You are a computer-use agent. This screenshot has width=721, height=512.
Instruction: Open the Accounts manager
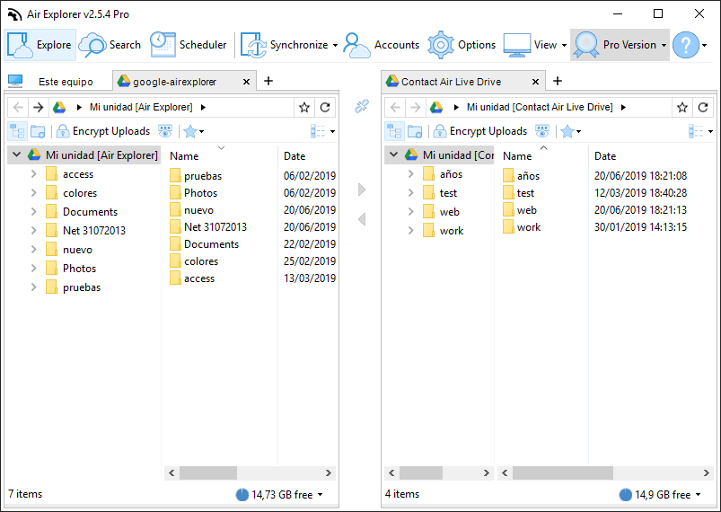[x=382, y=45]
